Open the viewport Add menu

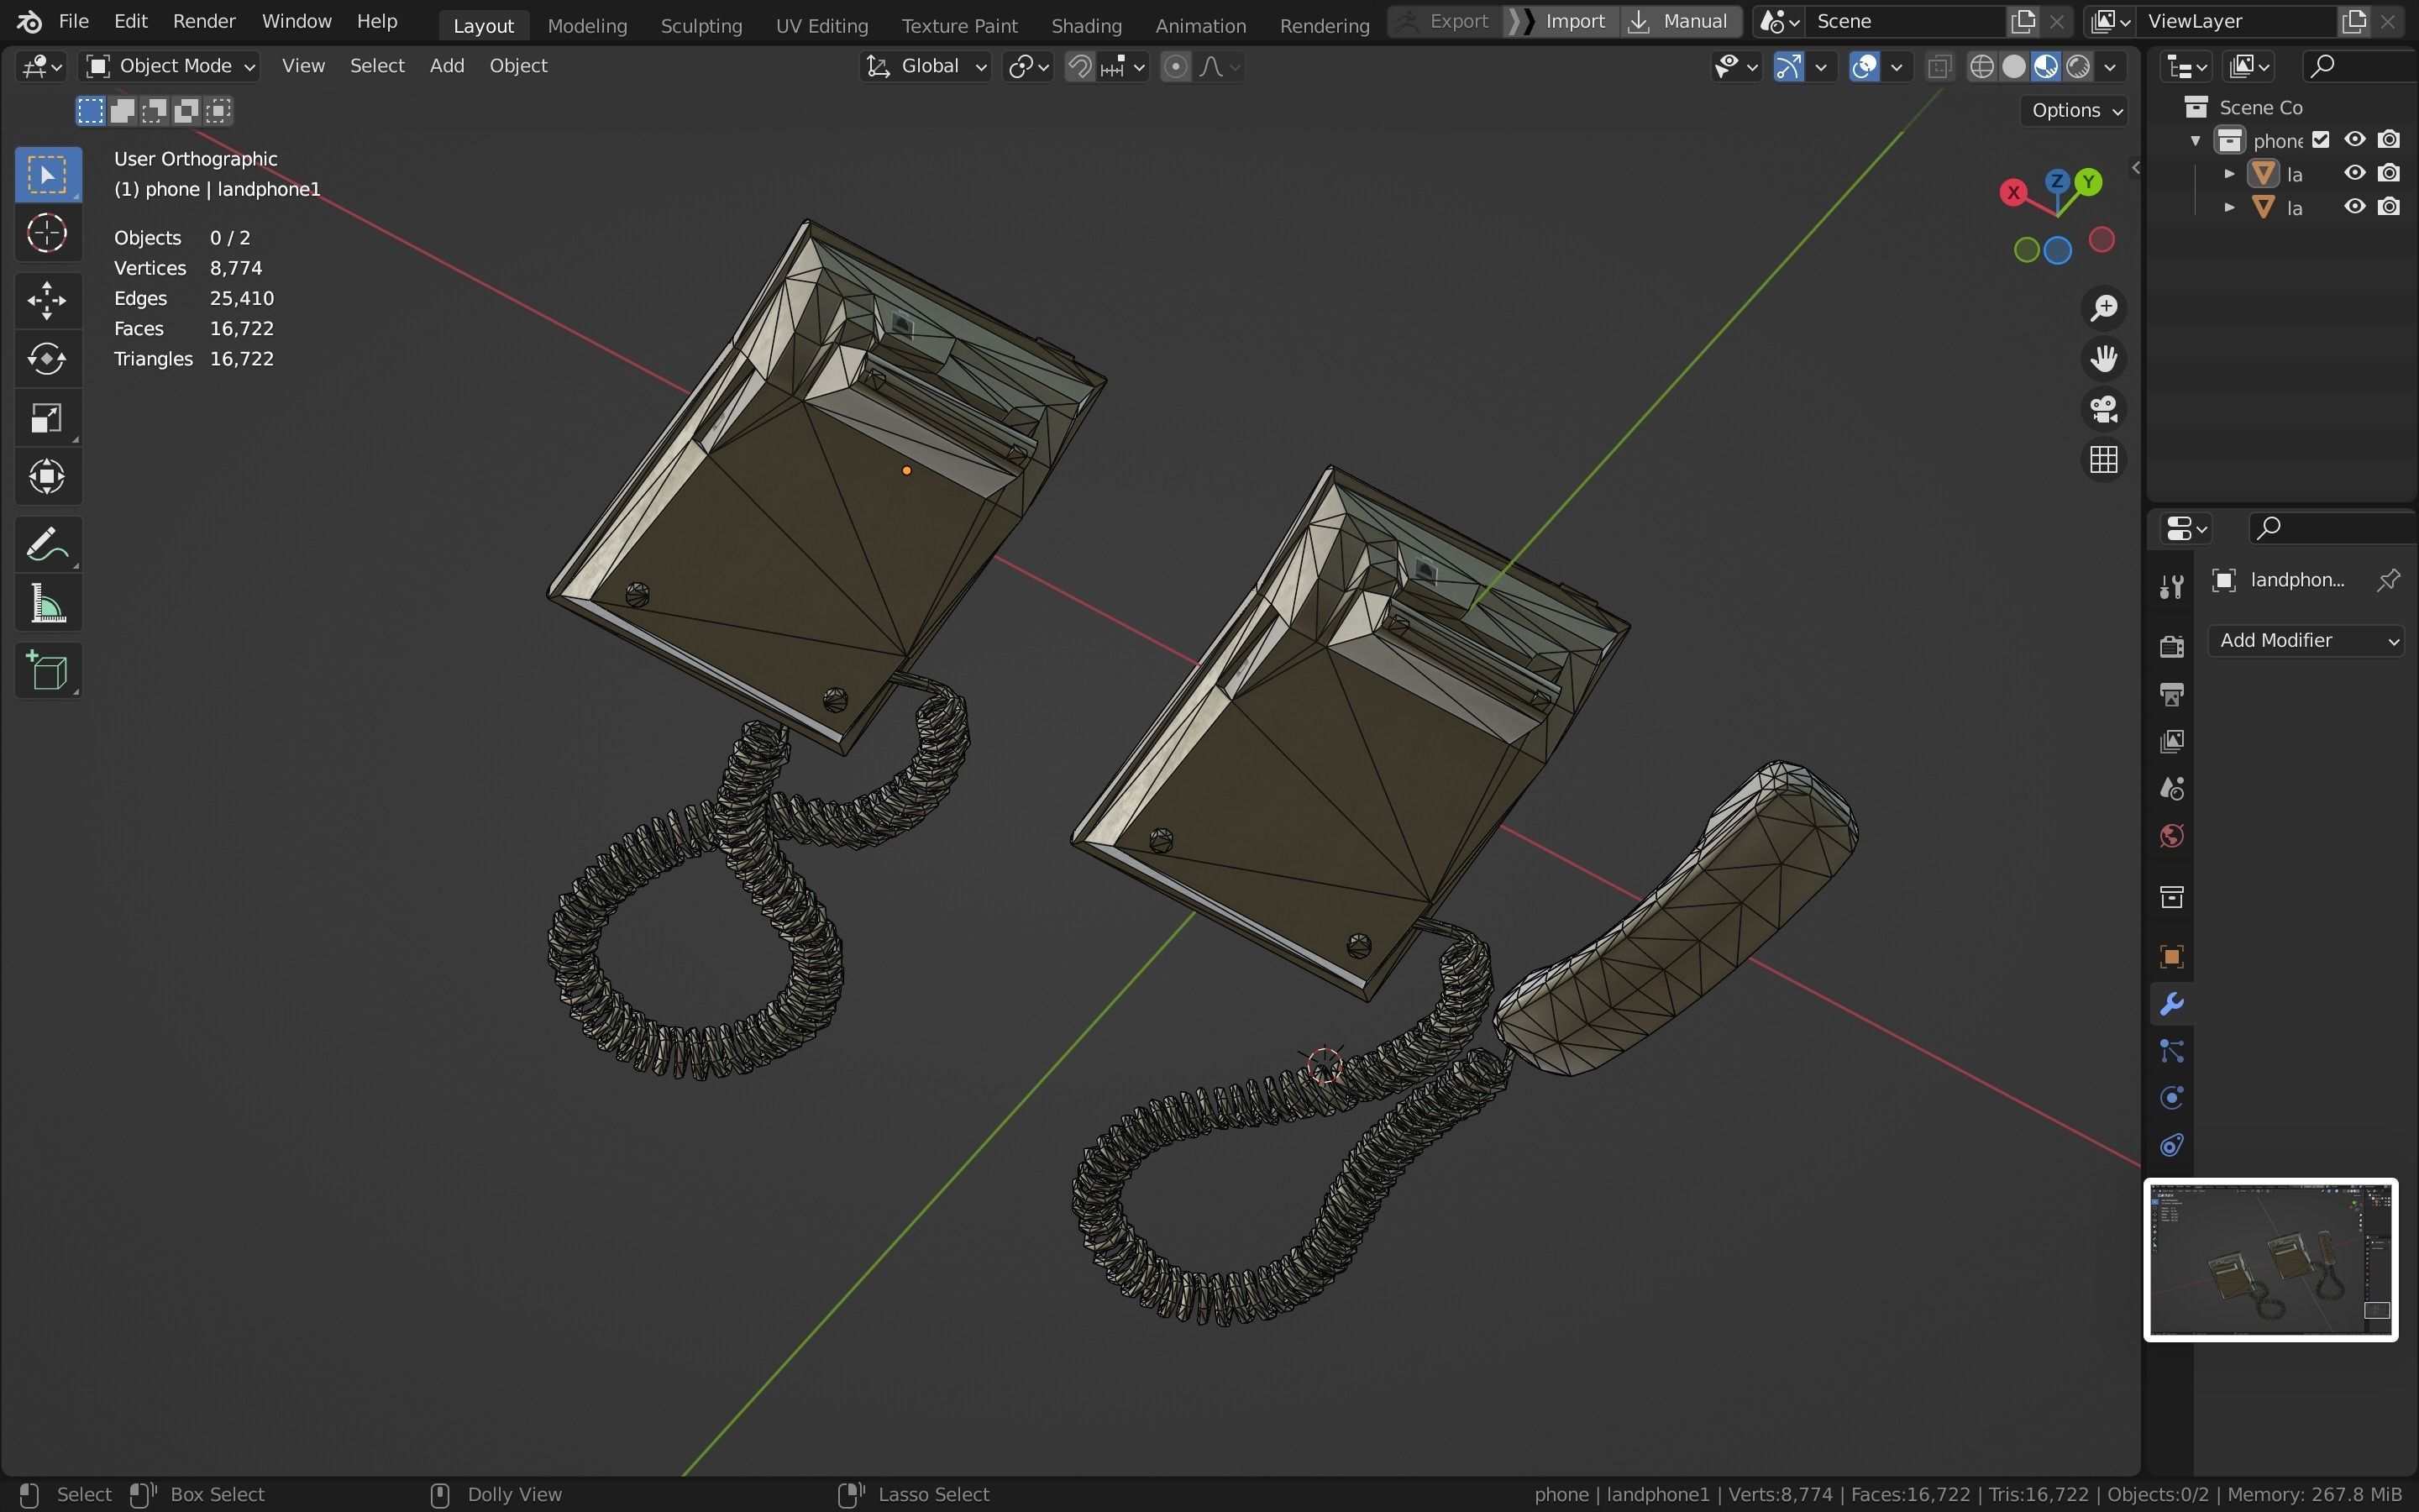(x=447, y=66)
